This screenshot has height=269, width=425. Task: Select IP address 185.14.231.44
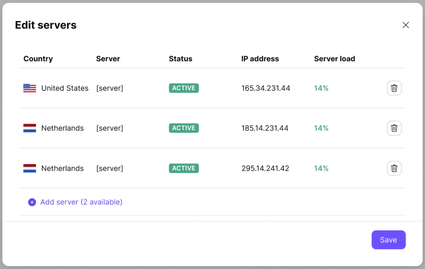tap(265, 128)
